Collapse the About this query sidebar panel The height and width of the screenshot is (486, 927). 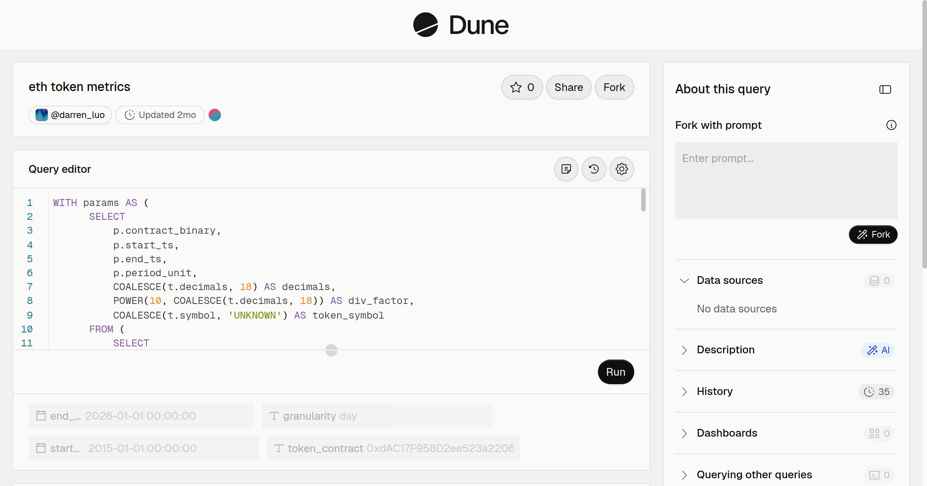pos(885,89)
